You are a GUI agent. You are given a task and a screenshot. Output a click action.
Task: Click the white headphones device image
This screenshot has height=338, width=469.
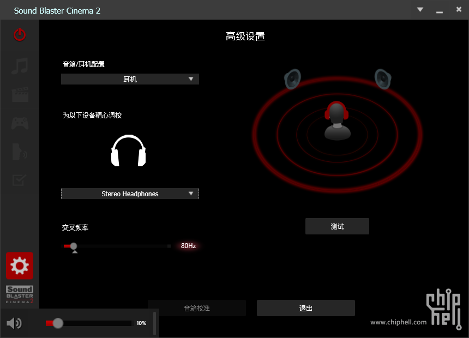tap(129, 150)
